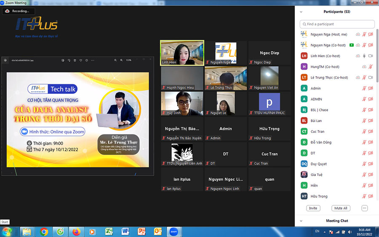Toggle Lê Trung Thực's video camera icon
Viewport: 379px width, 237px height.
click(371, 77)
